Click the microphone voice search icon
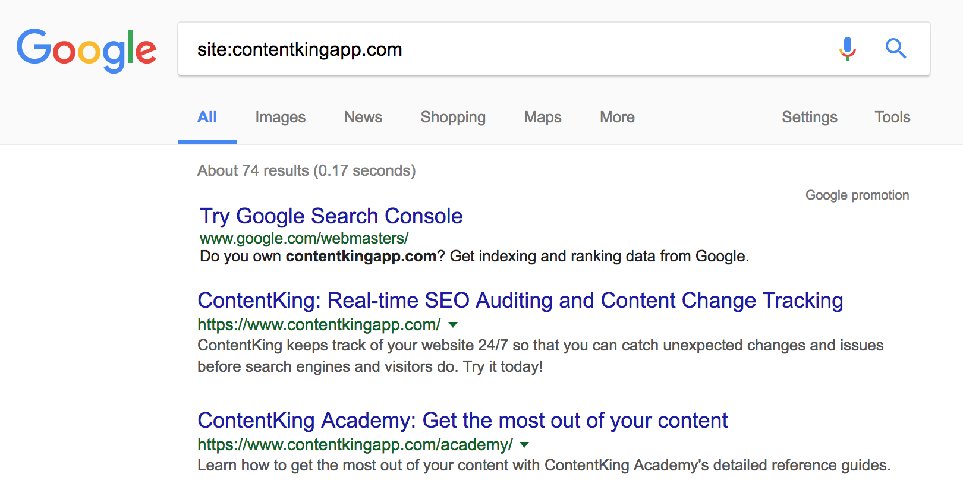 [848, 49]
